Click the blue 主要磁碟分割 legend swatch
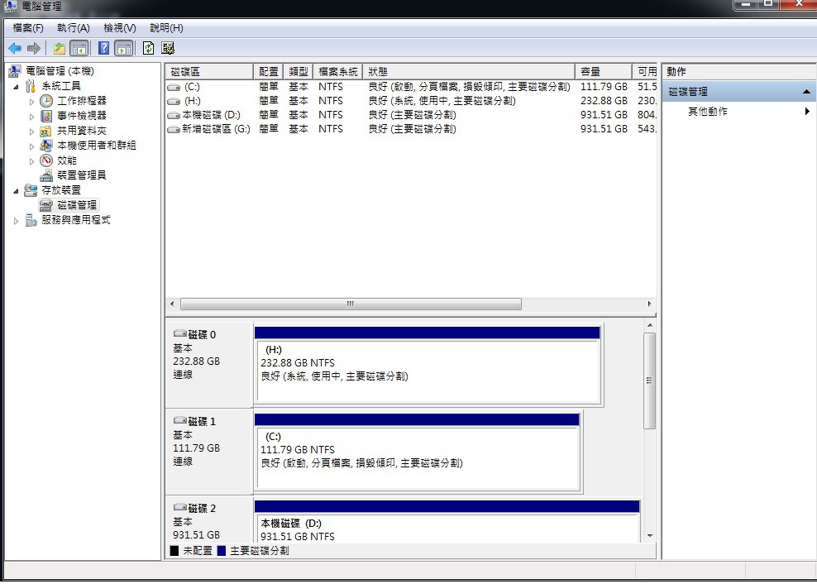 tap(221, 551)
